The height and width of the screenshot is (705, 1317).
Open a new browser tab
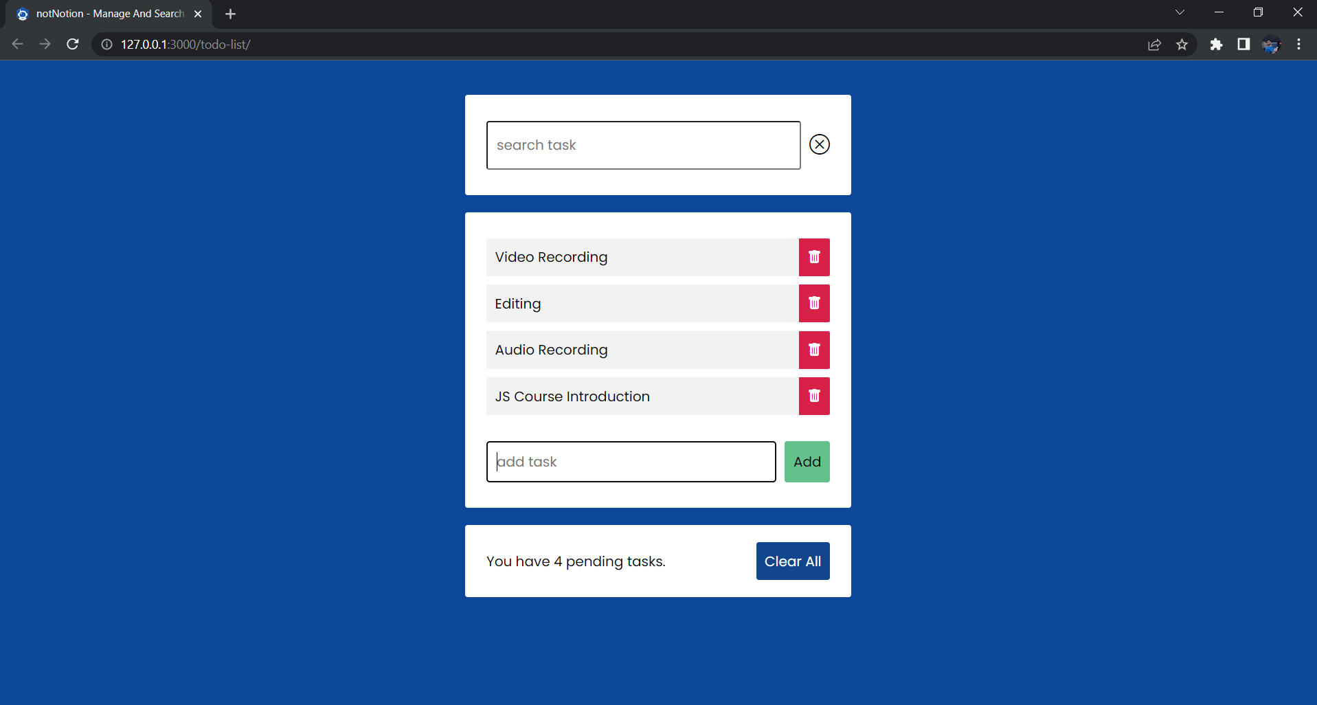pos(230,14)
